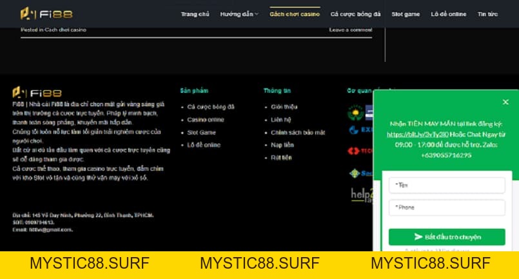Image resolution: width=519 pixels, height=279 pixels.
Task: Click the Fi88 logo in the footer
Action: tap(37, 93)
